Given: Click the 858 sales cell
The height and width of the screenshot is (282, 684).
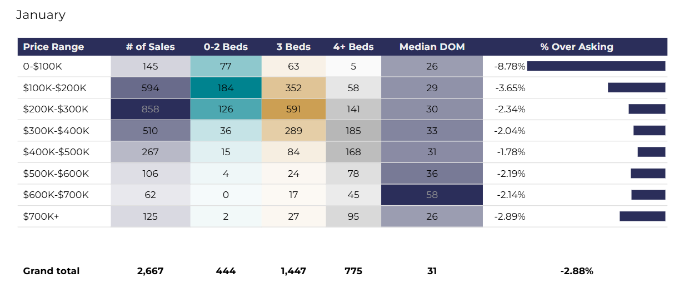Looking at the screenshot, I should pos(150,109).
